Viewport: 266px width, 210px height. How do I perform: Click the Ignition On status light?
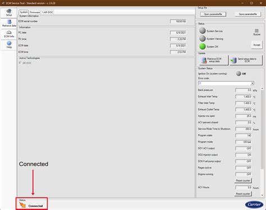(239, 74)
